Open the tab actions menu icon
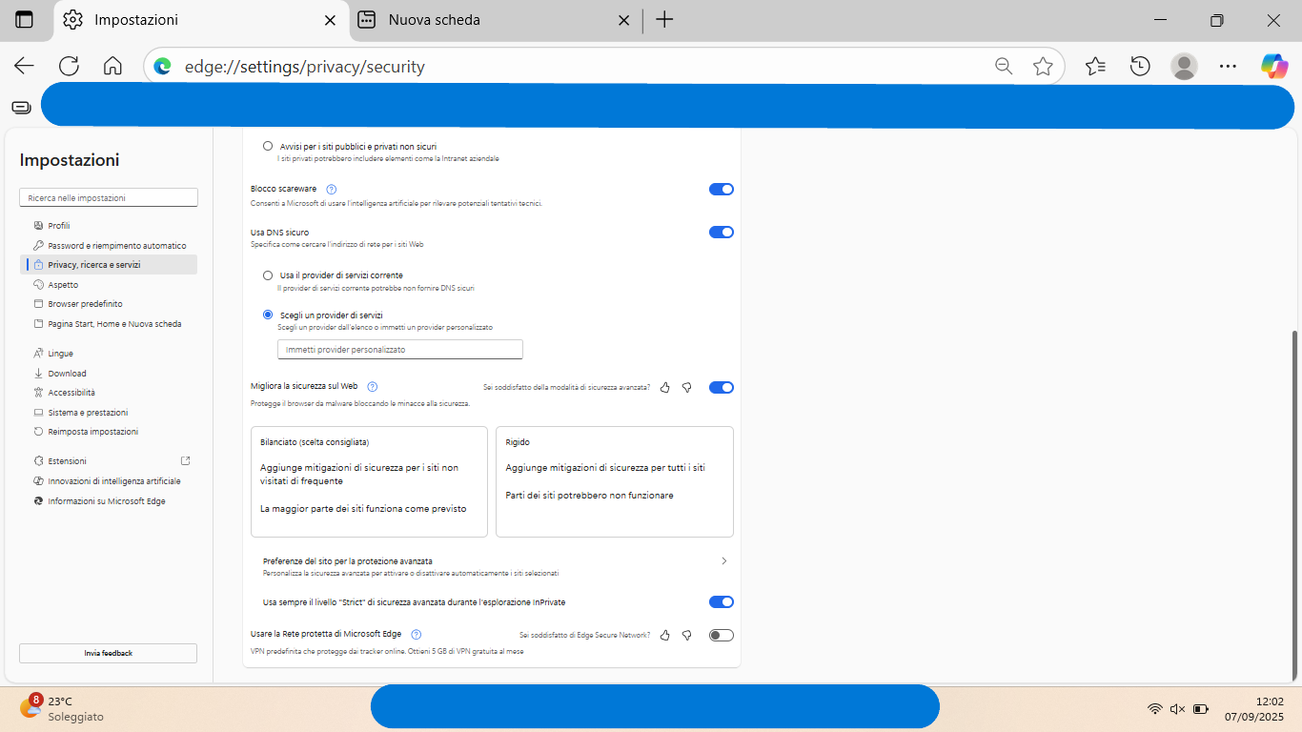Image resolution: width=1302 pixels, height=732 pixels. [x=24, y=20]
